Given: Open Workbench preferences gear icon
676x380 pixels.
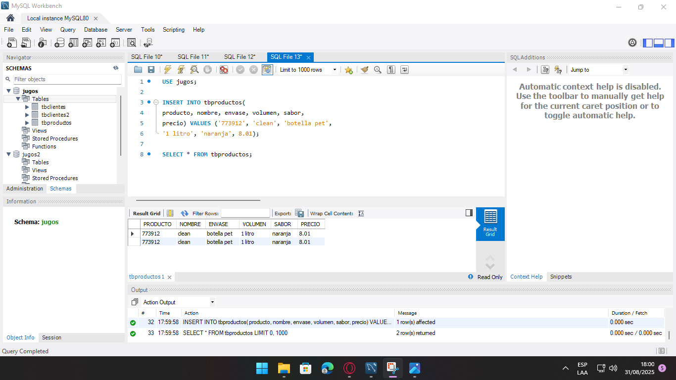Looking at the screenshot, I should coord(632,43).
